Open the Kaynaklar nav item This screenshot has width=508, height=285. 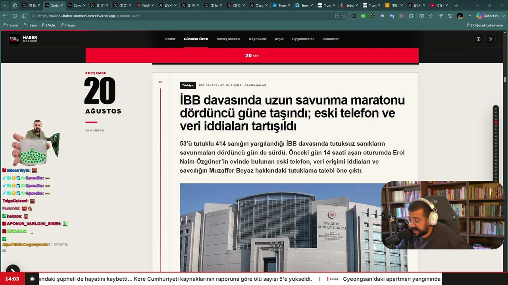pos(258,39)
